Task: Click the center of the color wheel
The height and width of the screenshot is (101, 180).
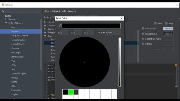Action: pyautogui.click(x=85, y=62)
